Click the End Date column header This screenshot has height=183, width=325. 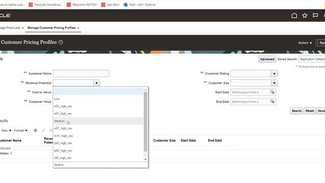[x=215, y=140]
